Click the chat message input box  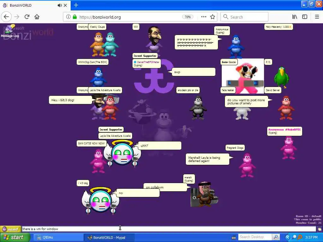(x=169, y=229)
